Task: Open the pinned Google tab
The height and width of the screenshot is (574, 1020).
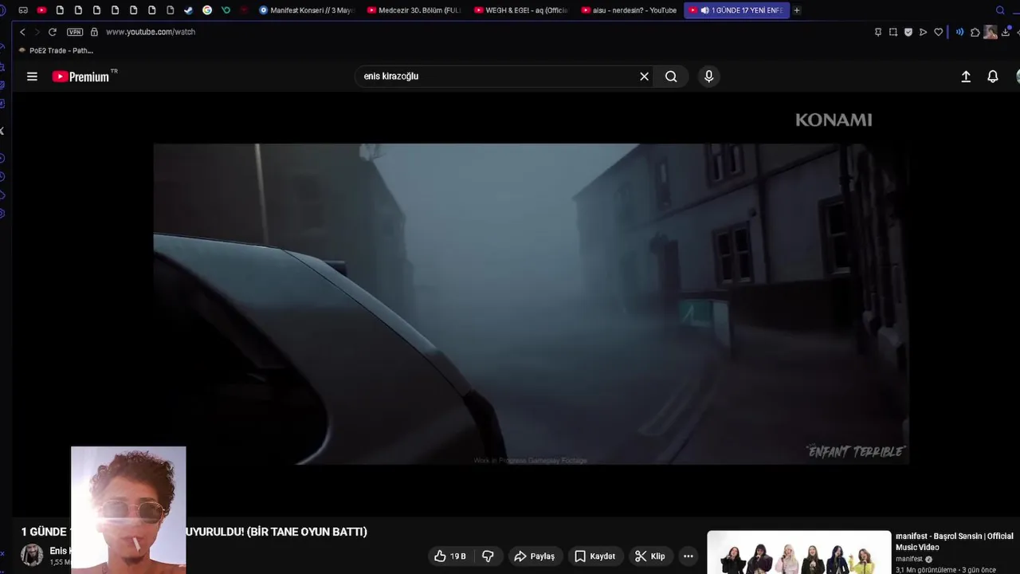Action: pos(207,10)
